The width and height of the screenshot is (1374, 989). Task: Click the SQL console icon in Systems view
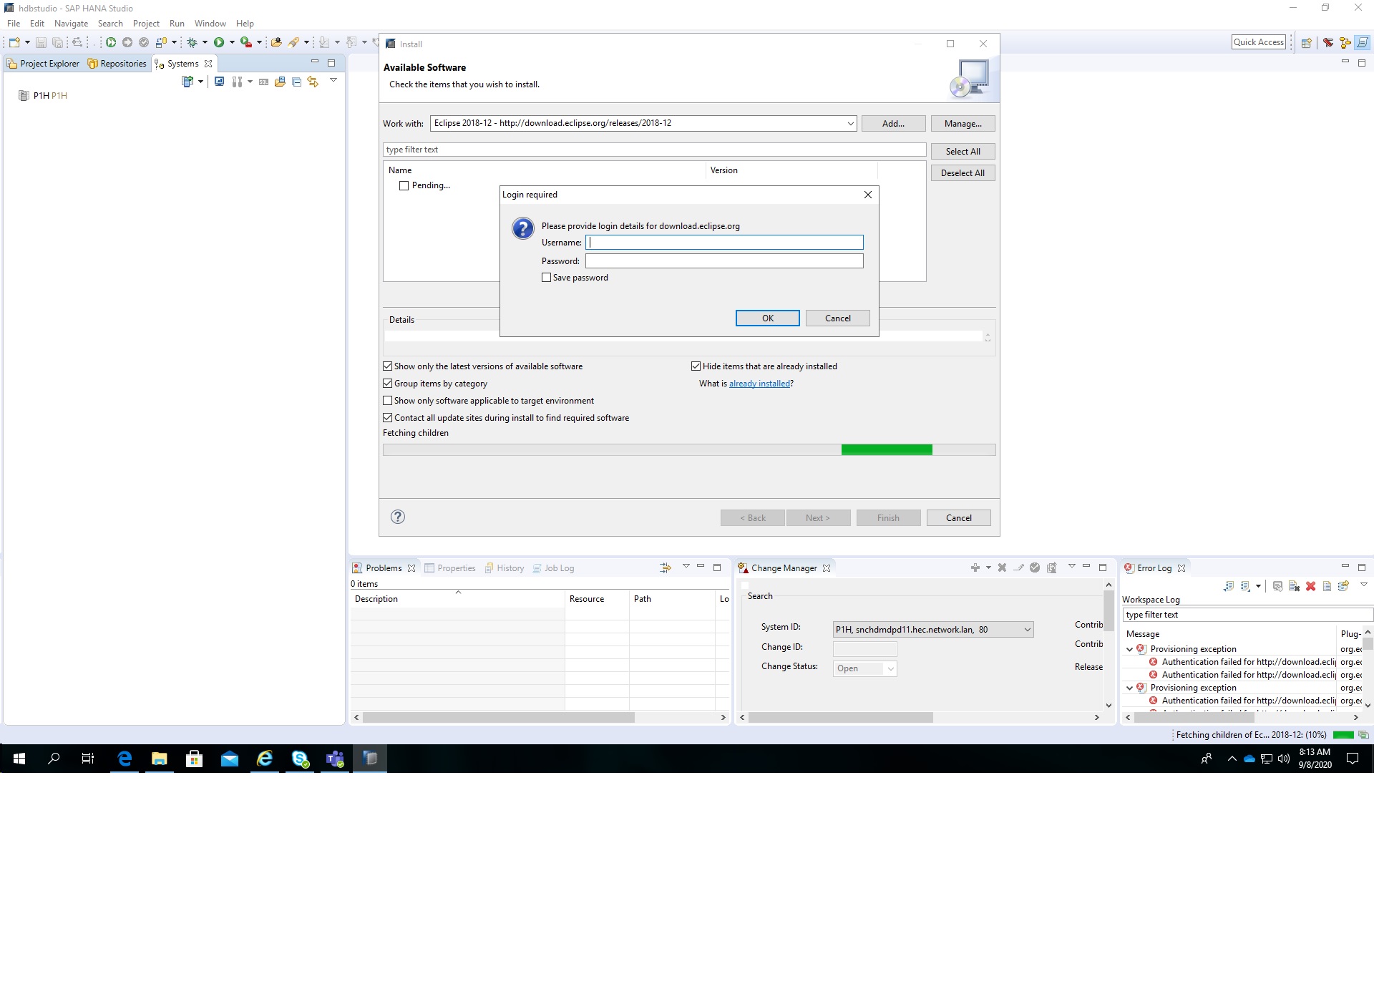pyautogui.click(x=263, y=82)
